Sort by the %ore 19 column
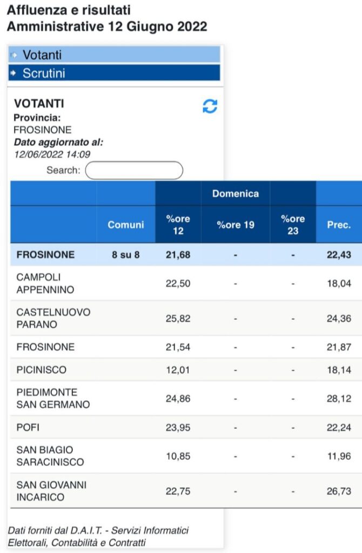This screenshot has height=553, width=362. [x=236, y=225]
